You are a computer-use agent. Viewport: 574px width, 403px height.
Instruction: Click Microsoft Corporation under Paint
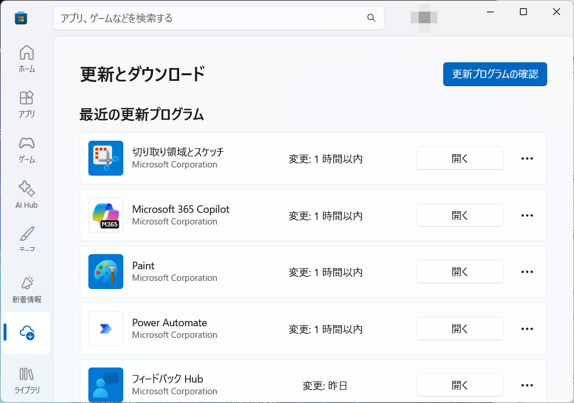(174, 278)
